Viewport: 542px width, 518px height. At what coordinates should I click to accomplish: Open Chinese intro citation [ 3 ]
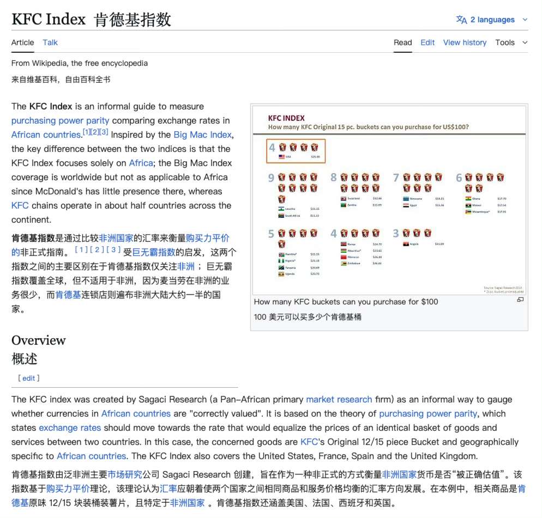(113, 249)
